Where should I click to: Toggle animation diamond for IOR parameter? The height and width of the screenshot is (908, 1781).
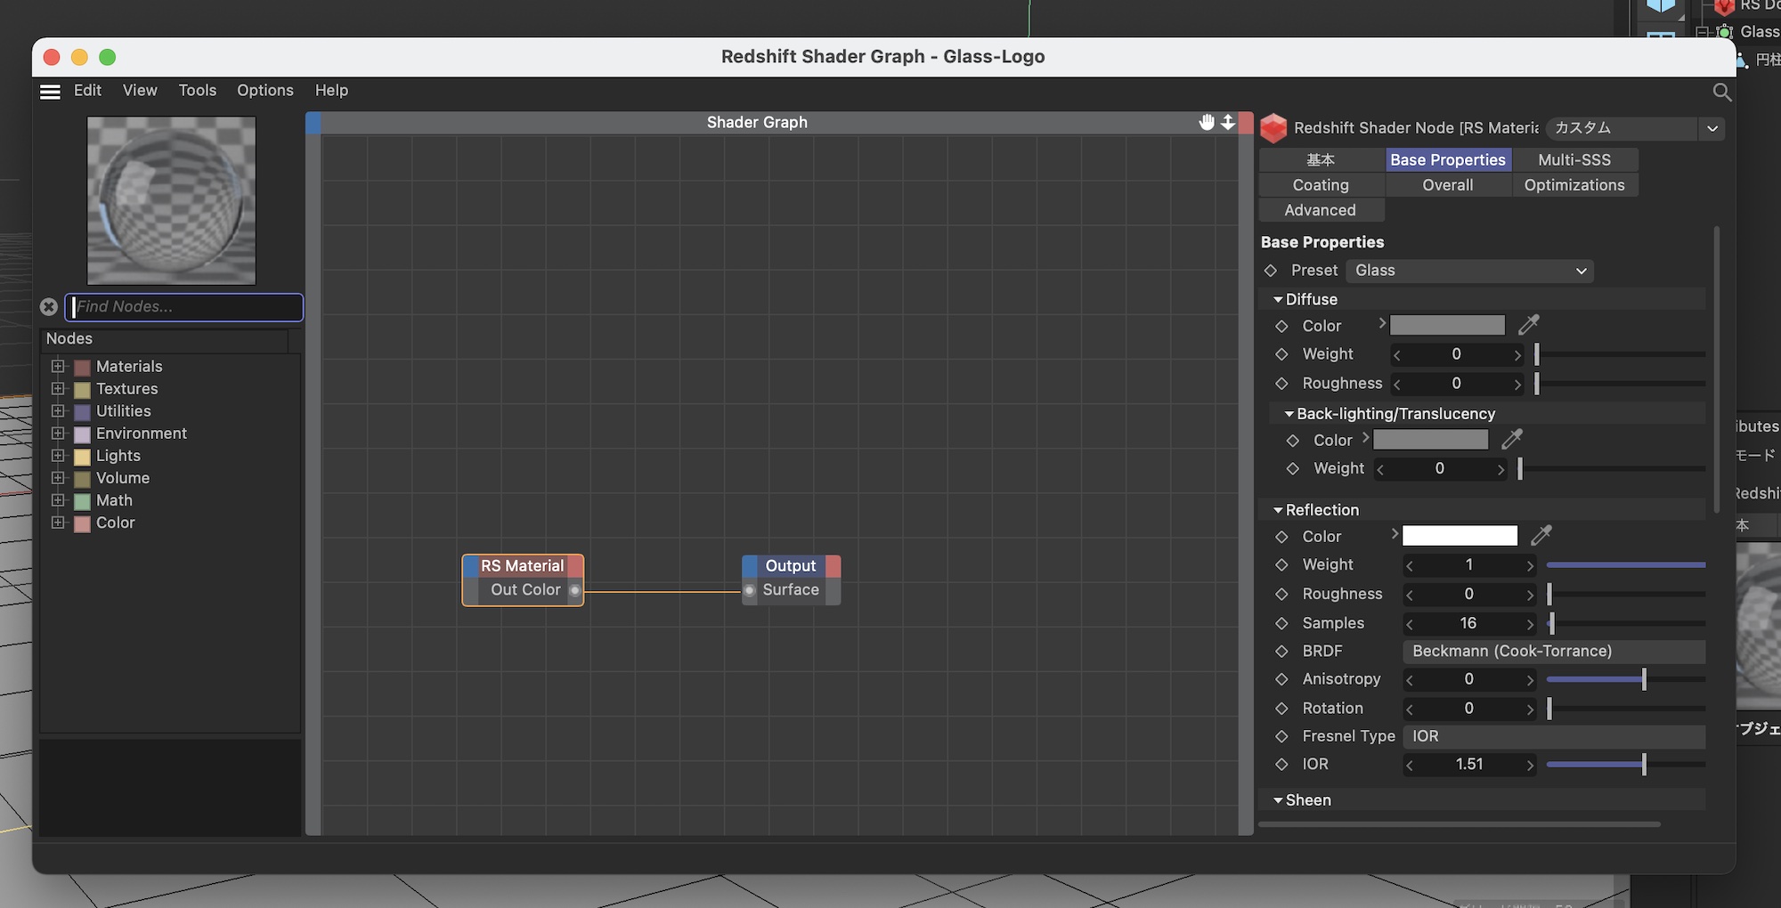(1281, 765)
